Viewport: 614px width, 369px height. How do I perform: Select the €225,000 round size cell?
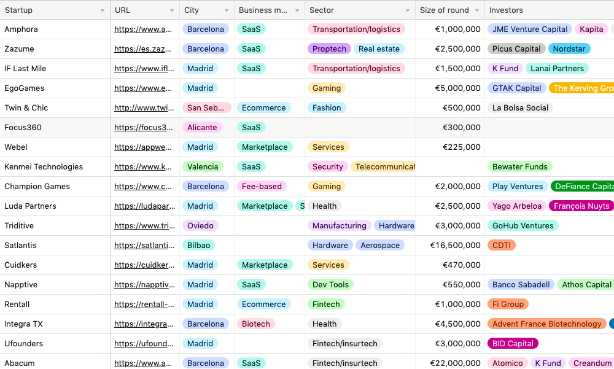[450, 147]
